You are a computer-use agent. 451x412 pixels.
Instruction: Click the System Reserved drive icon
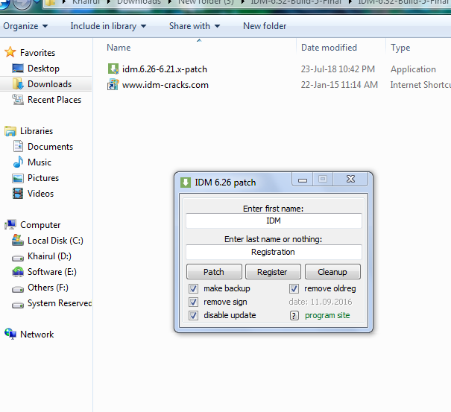pos(18,304)
